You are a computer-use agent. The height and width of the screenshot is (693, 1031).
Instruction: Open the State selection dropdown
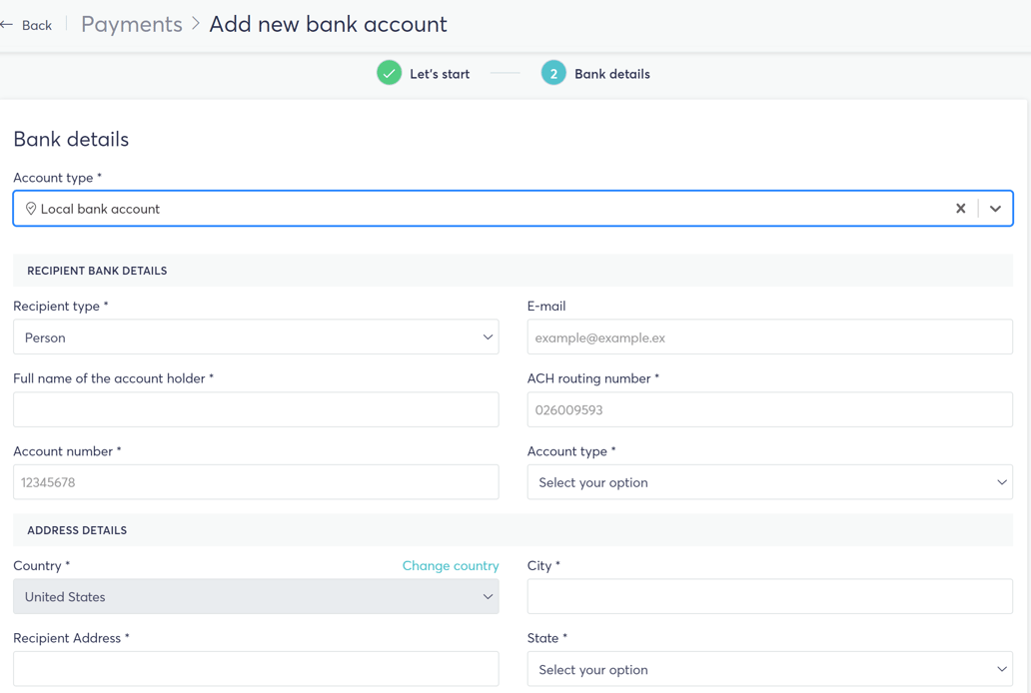(769, 669)
